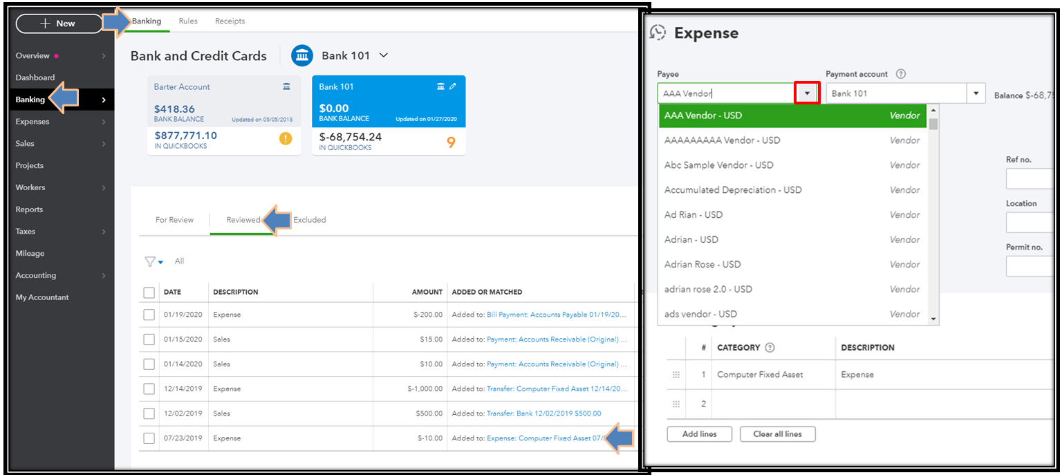Expand the Bank 101 account chevron in the heading
1060x475 pixels.
384,55
